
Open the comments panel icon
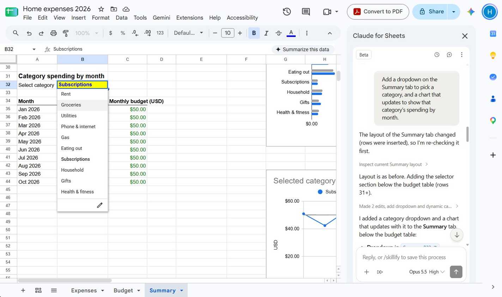[306, 12]
